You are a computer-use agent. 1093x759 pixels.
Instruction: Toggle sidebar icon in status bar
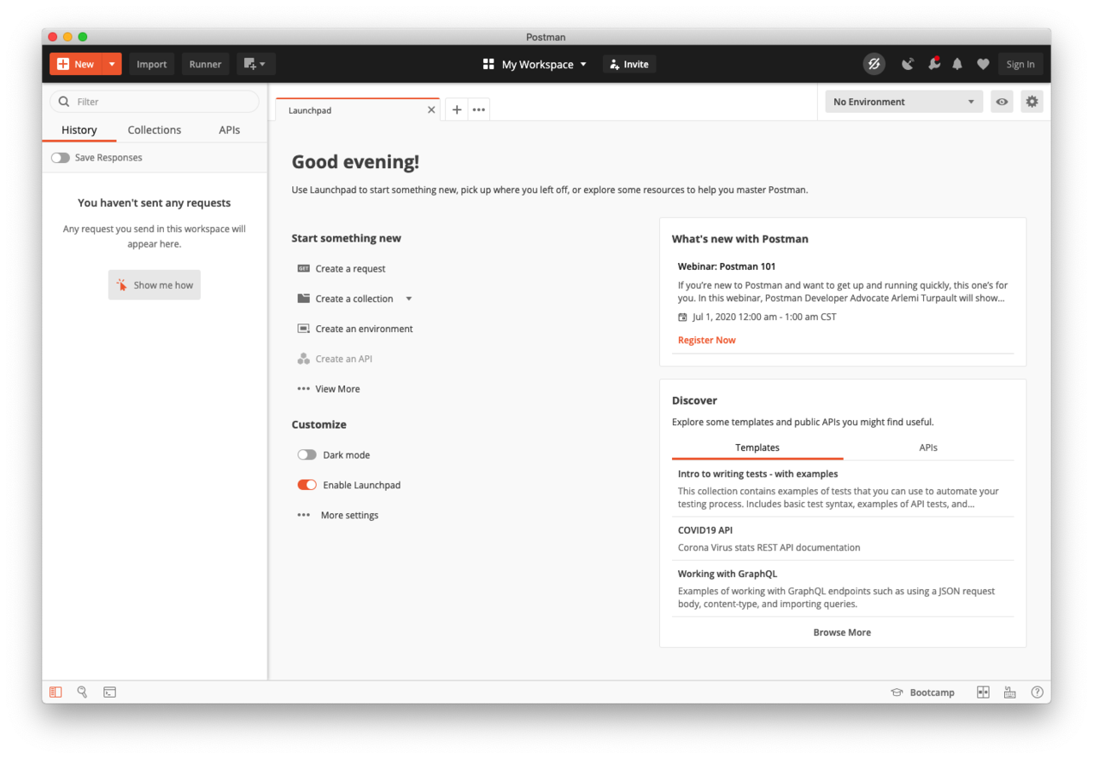point(56,692)
